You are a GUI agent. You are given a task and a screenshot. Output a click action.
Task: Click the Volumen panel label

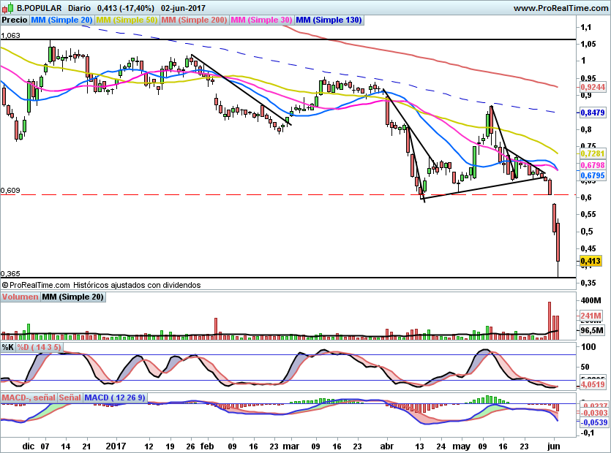(20, 297)
